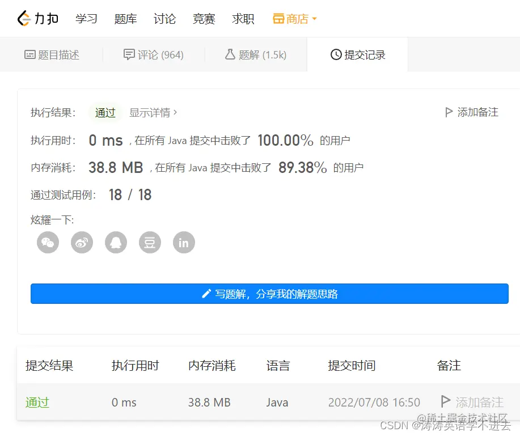Click 添加备注 at top right
520x436 pixels.
pyautogui.click(x=472, y=112)
